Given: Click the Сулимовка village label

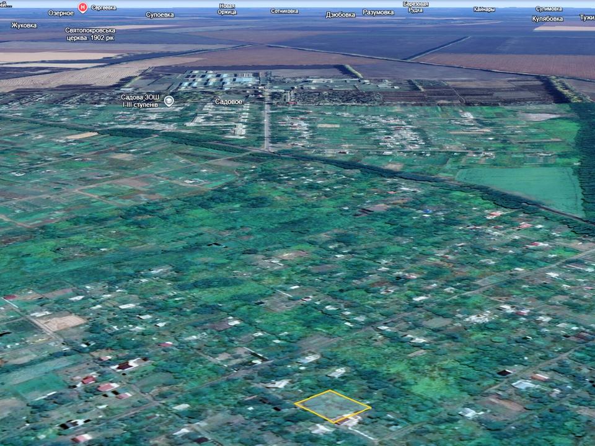Looking at the screenshot, I should point(549,9).
